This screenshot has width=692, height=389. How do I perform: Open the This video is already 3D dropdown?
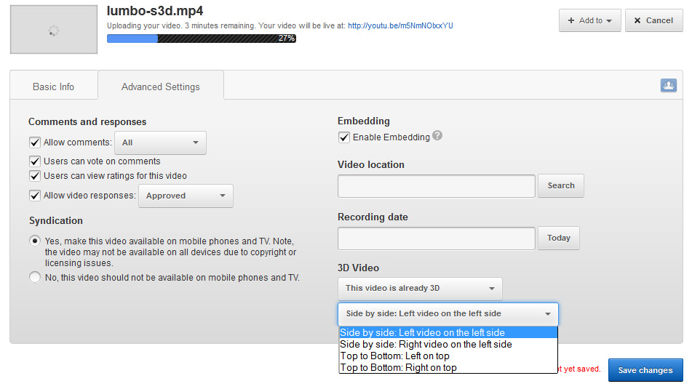pyautogui.click(x=420, y=289)
